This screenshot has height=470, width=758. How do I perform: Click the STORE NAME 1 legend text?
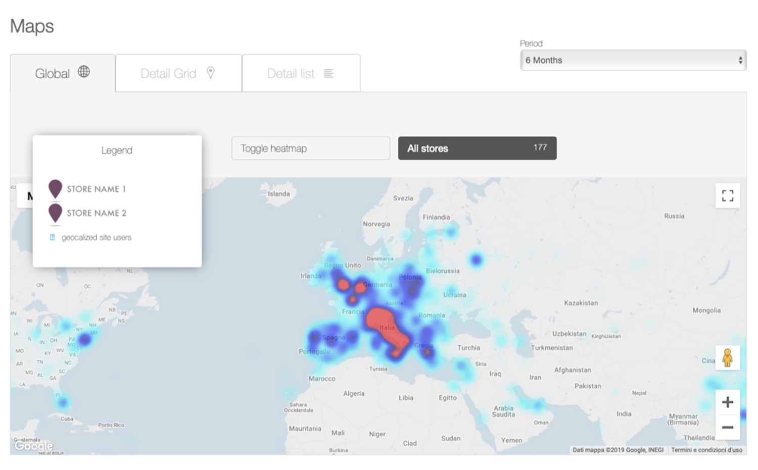coord(96,189)
